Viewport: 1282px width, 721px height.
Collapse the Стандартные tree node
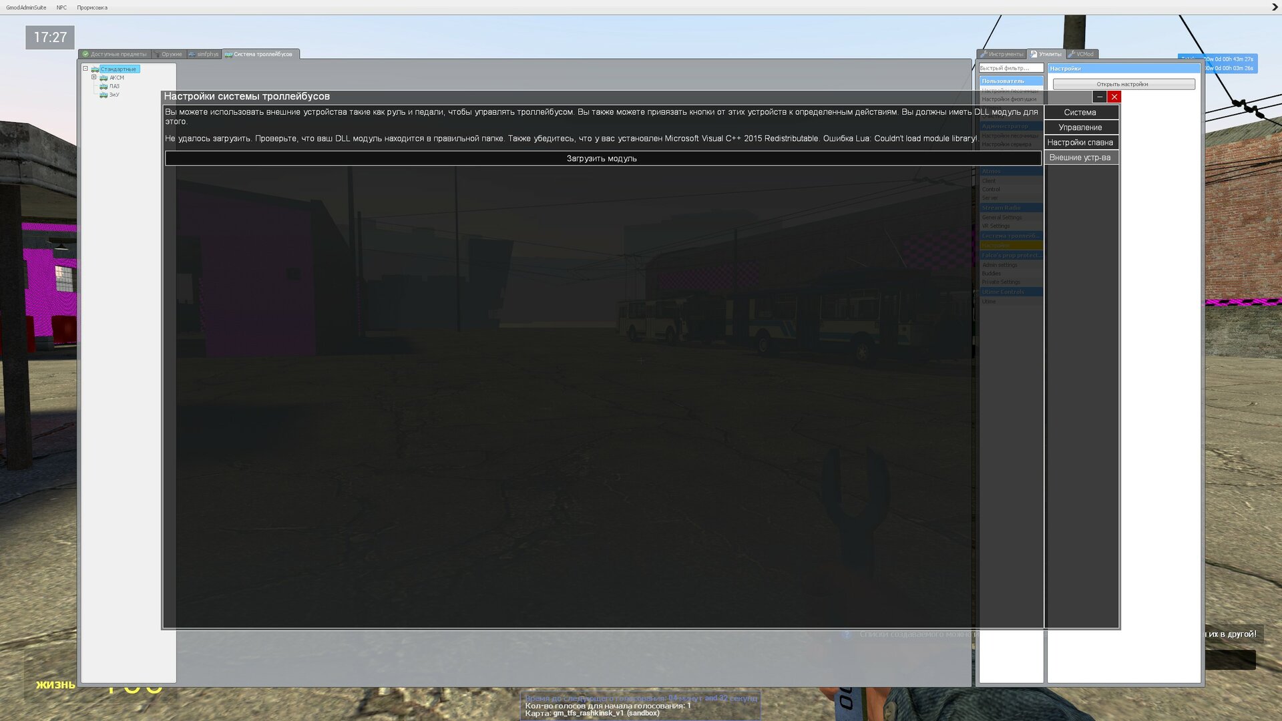point(85,69)
